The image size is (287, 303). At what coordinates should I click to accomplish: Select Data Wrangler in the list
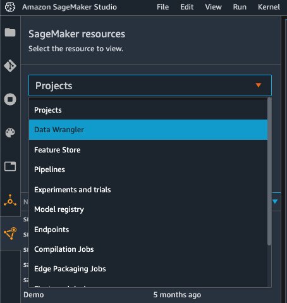(x=148, y=130)
